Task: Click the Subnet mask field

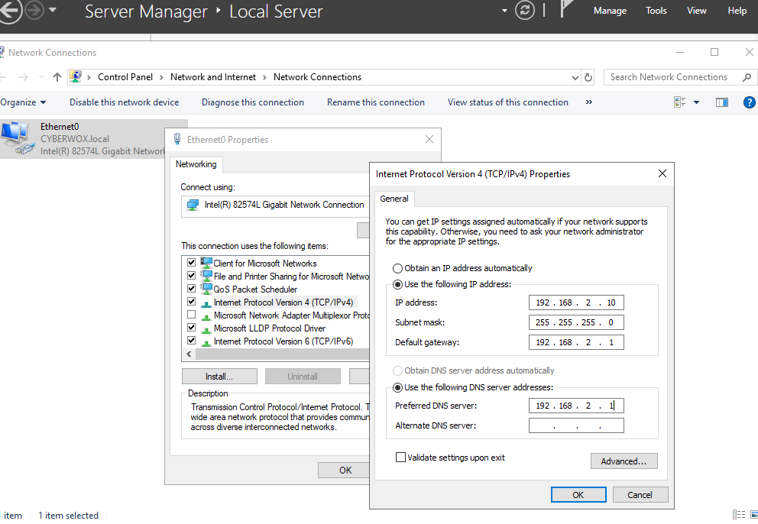Action: [576, 322]
